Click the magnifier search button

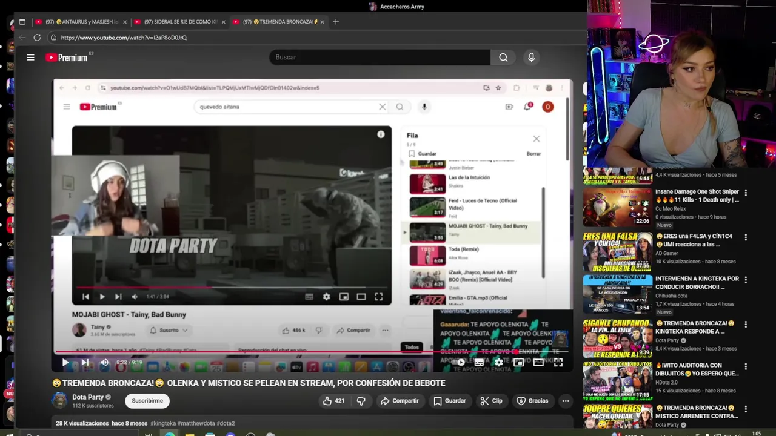pos(503,57)
